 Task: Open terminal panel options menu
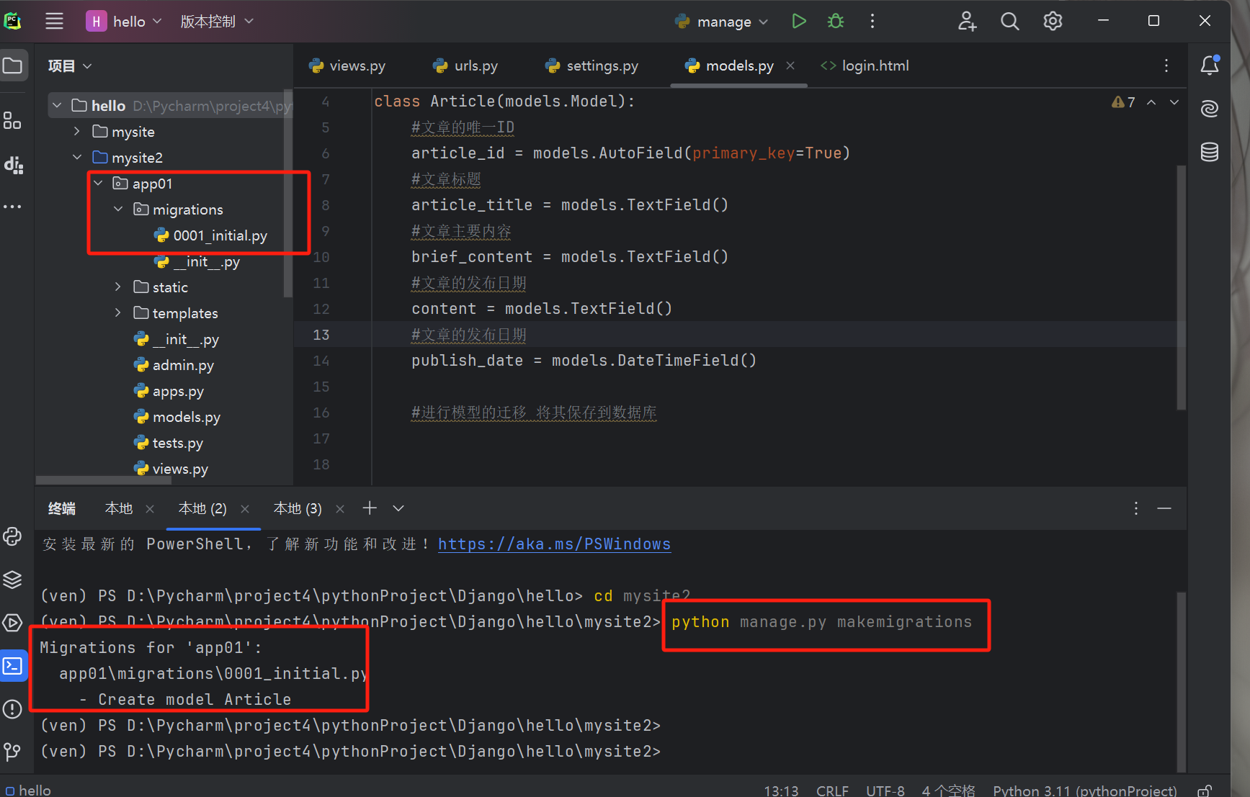1136,508
